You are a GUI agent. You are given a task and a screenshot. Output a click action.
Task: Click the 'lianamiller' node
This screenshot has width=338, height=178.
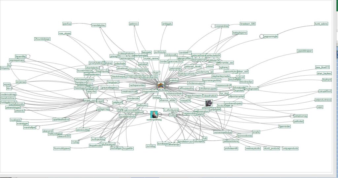(x=20, y=56)
